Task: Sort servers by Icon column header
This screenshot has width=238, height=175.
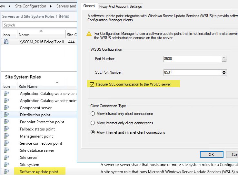Action: [9, 35]
